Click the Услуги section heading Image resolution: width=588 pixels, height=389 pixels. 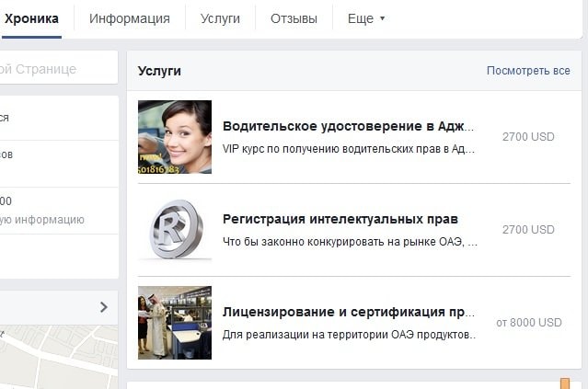159,71
